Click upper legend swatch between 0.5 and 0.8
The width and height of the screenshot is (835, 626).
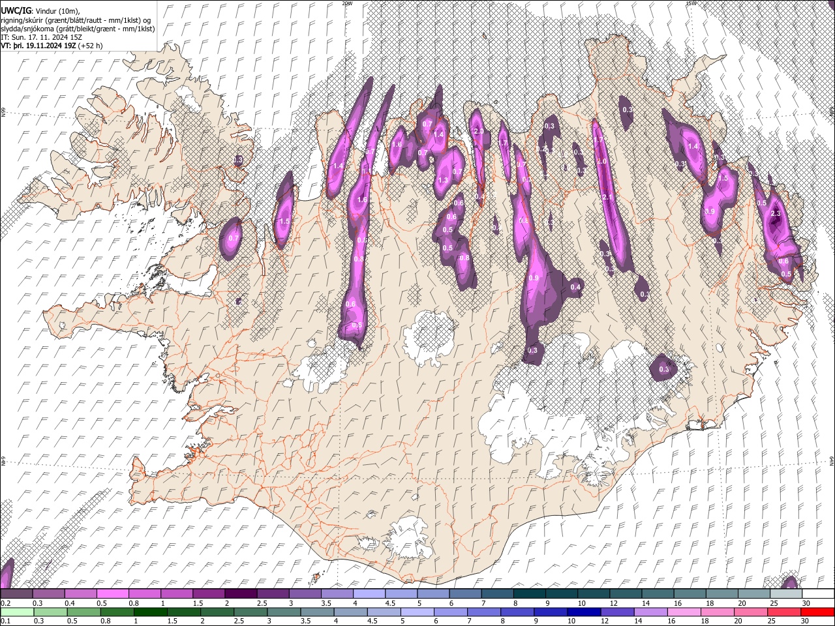[x=112, y=593]
